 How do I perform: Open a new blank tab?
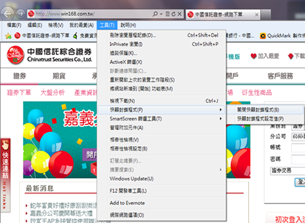pyautogui.click(x=266, y=15)
